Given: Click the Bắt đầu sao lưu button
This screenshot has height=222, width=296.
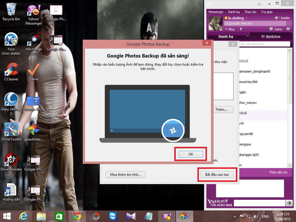Looking at the screenshot, I should coord(217,175).
